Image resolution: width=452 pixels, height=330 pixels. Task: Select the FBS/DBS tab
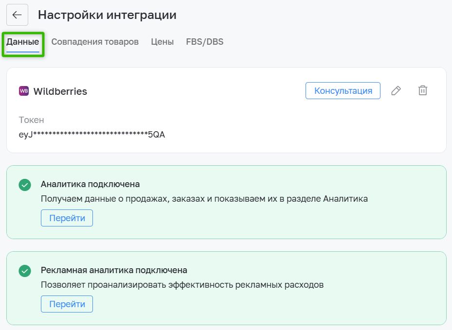click(205, 42)
